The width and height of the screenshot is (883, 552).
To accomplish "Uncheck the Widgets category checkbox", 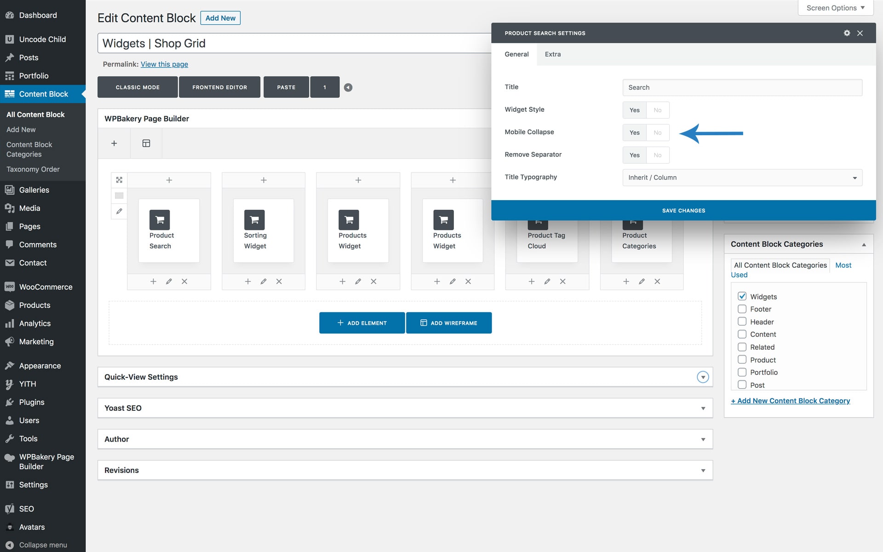I will click(x=742, y=296).
